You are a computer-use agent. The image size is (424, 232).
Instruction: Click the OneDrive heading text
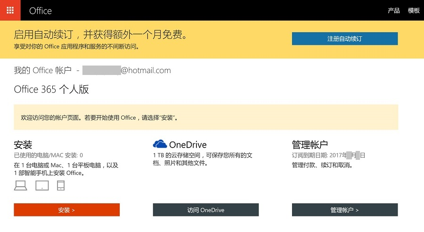point(188,145)
